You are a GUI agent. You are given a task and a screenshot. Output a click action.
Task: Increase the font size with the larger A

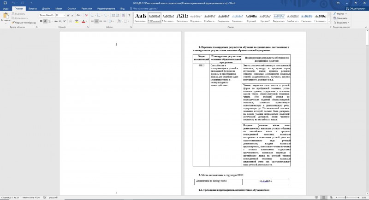pos(68,15)
